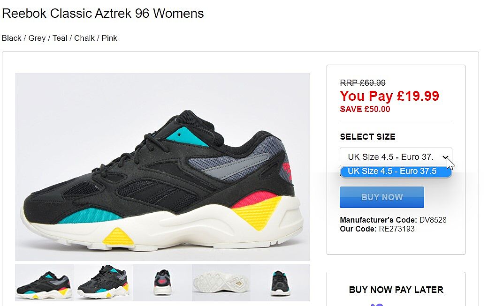
Task: Open the side-view shoe thumbnail
Action: tap(44, 283)
